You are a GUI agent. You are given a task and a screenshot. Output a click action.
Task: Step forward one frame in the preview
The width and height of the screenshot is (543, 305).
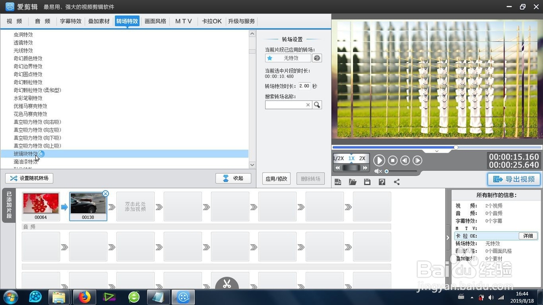pyautogui.click(x=418, y=160)
